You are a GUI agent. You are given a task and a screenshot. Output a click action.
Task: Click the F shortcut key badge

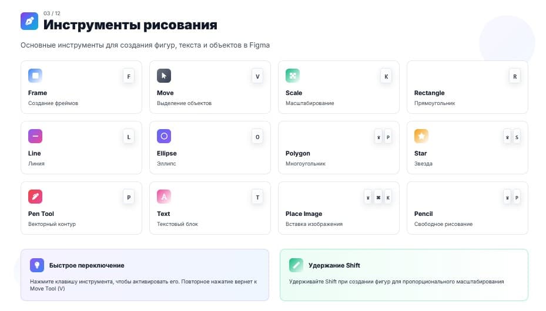pyautogui.click(x=129, y=76)
